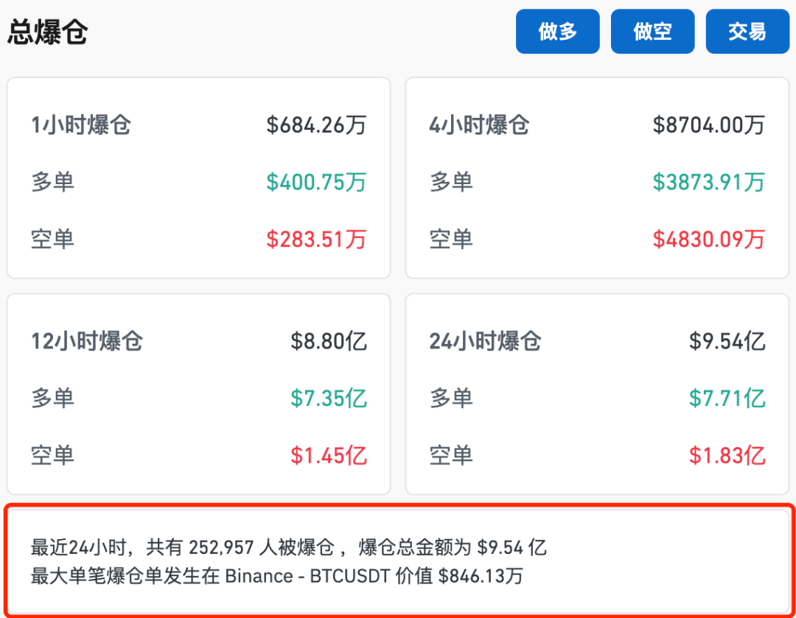The image size is (796, 618).
Task: Click the 做多 (Long) button
Action: [557, 31]
